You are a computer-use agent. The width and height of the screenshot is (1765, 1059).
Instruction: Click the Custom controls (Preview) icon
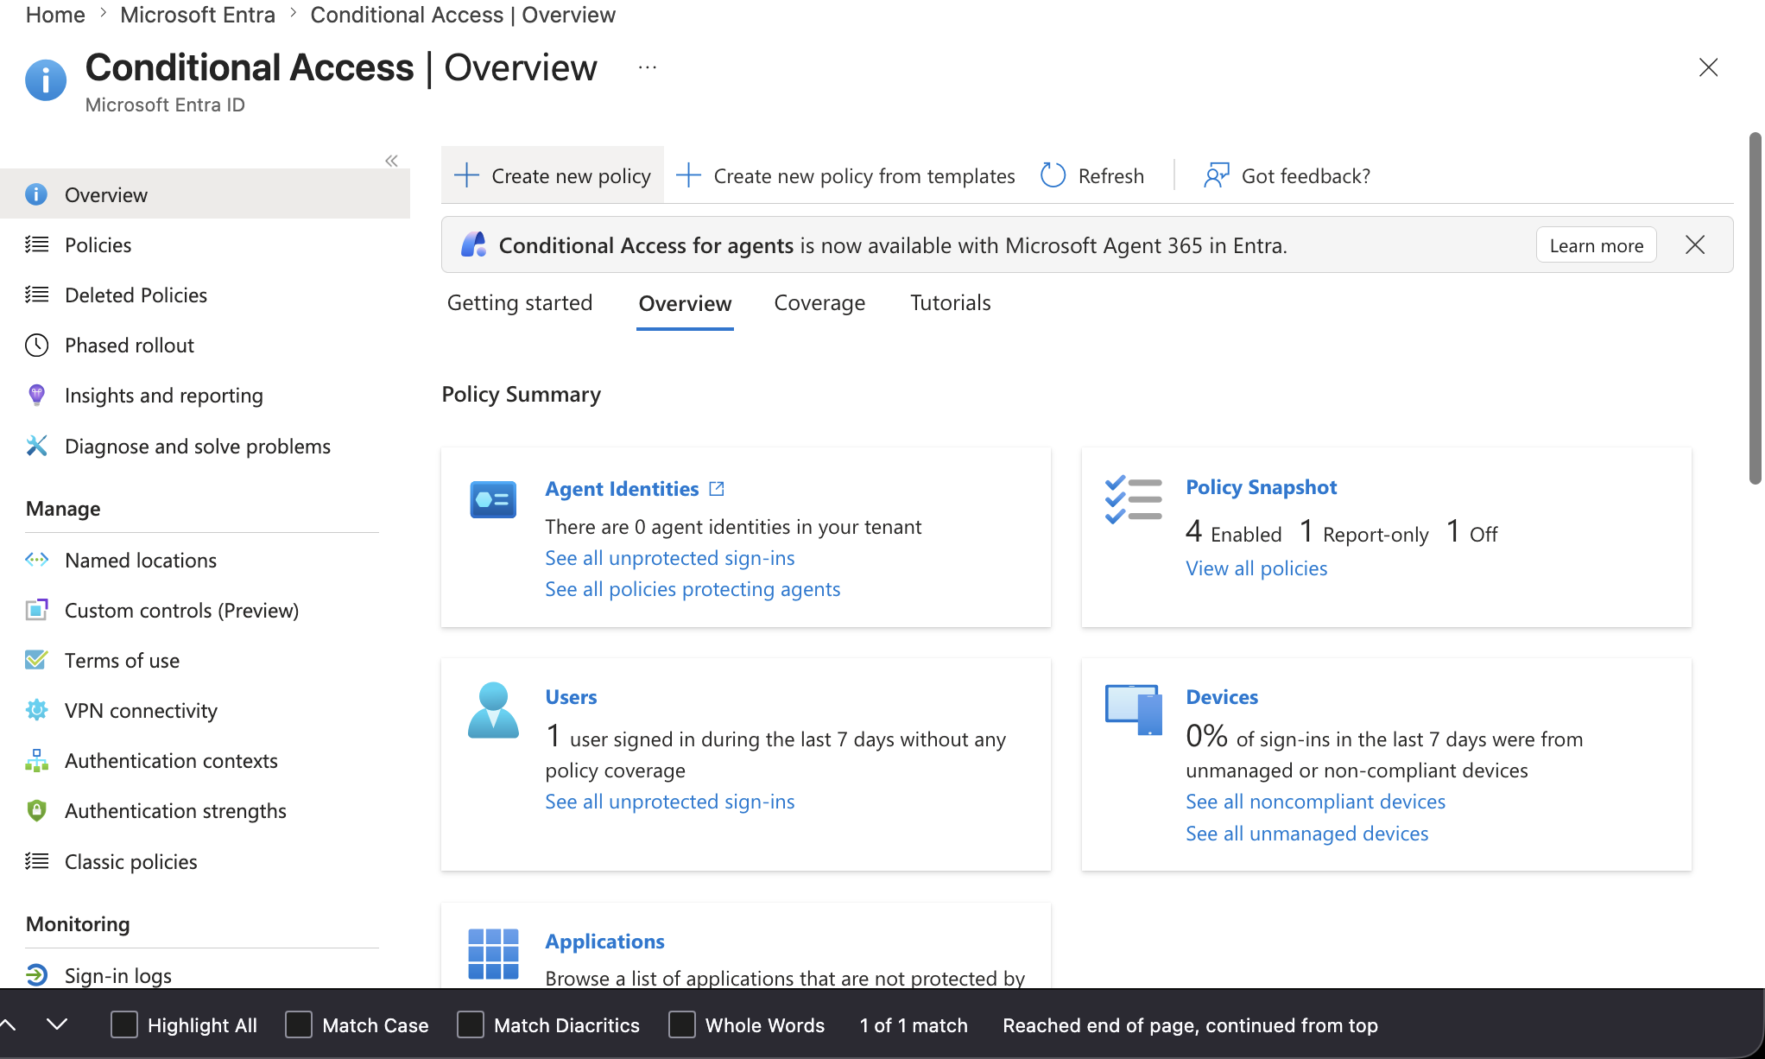(36, 610)
